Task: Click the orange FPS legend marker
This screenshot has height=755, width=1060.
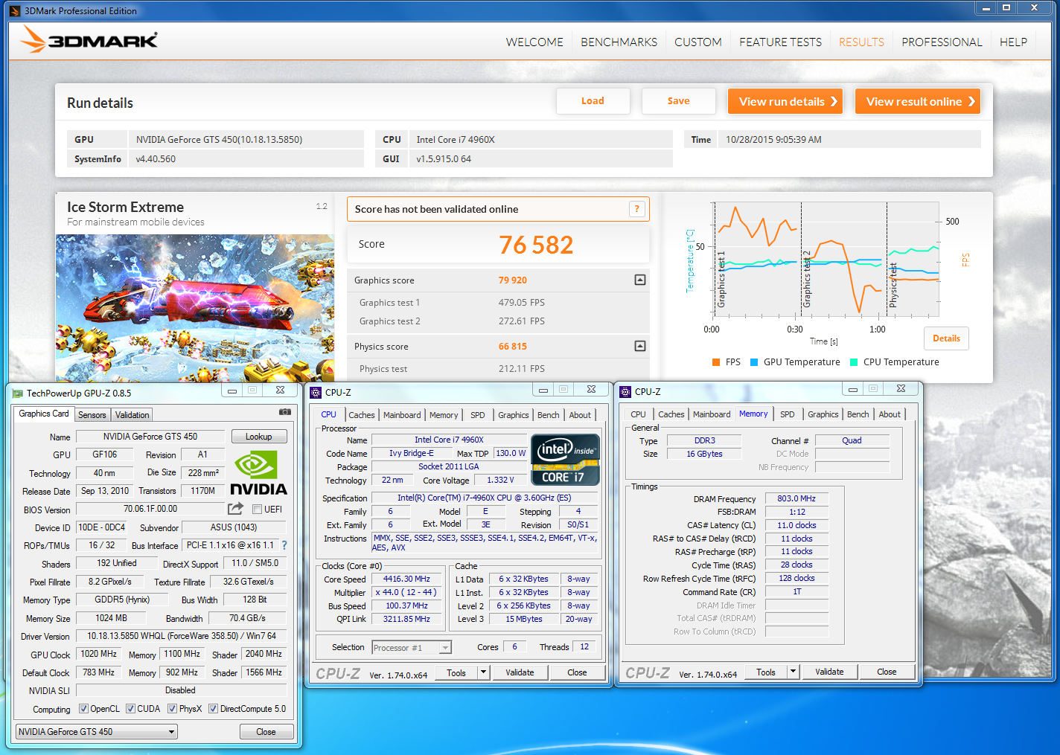Action: [x=716, y=362]
